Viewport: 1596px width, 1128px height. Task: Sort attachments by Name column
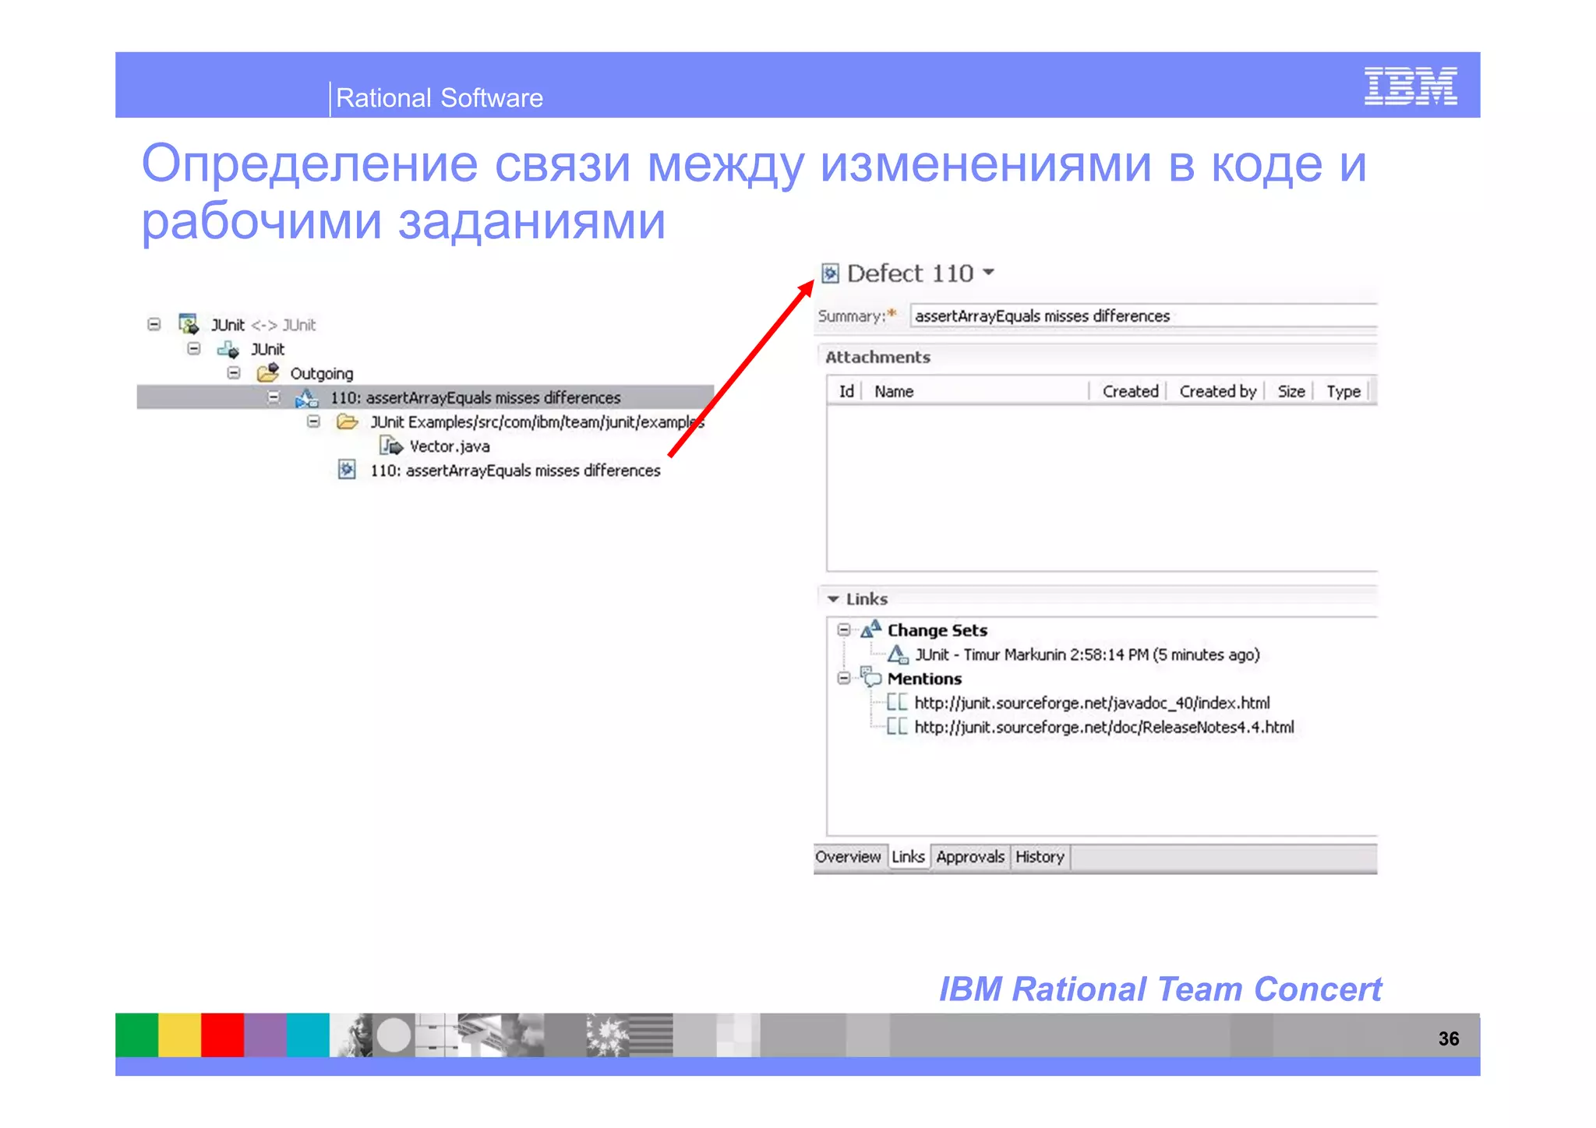[976, 391]
